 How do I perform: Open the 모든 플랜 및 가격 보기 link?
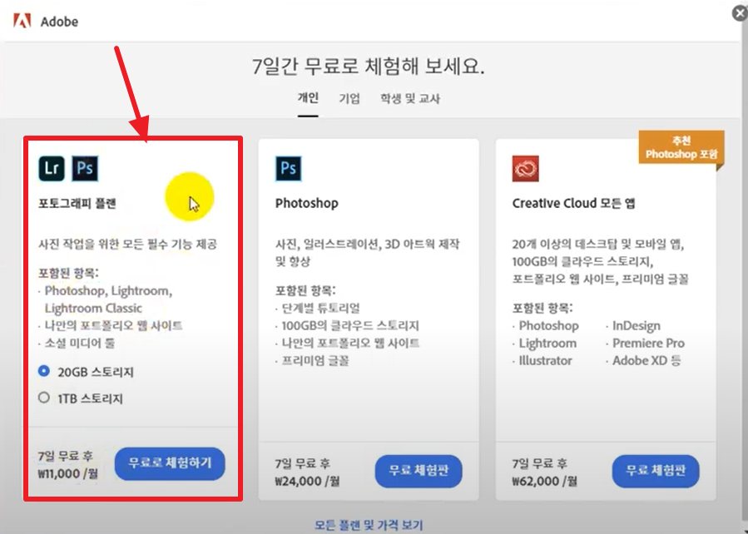[x=369, y=526]
